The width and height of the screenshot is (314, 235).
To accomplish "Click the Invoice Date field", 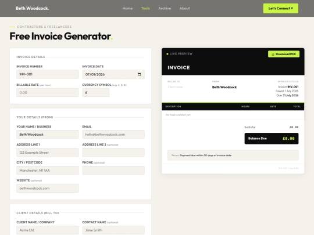I will 113,74.
